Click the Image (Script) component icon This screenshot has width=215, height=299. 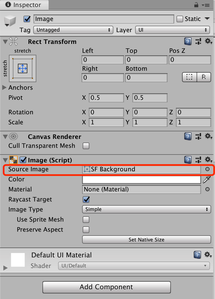(13, 160)
